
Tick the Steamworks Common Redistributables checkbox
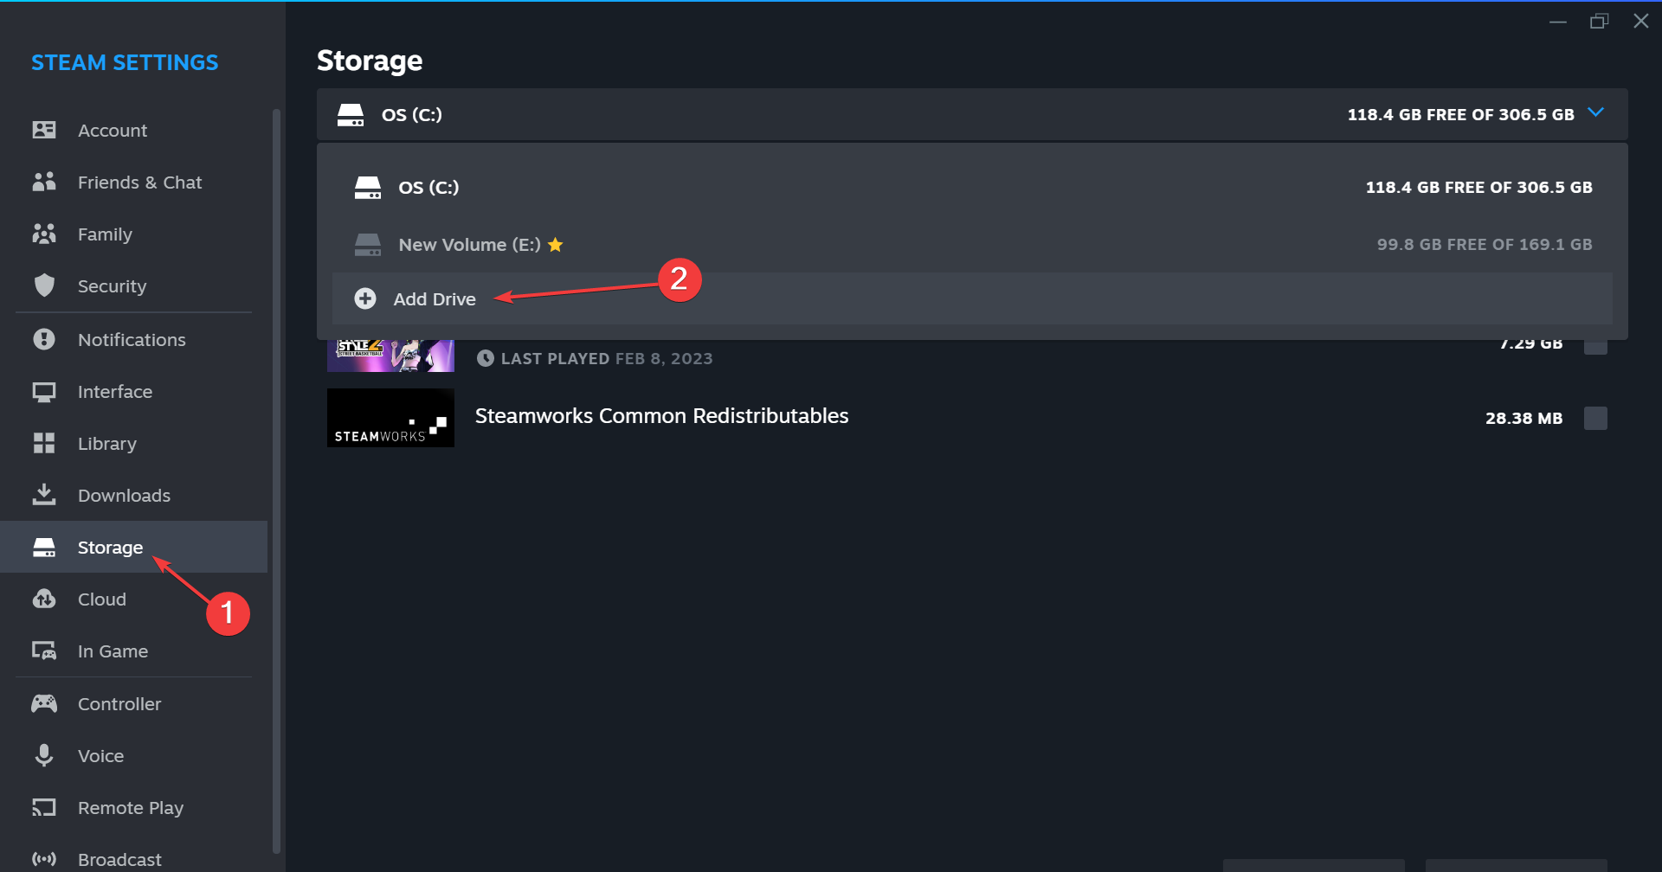pyautogui.click(x=1595, y=418)
